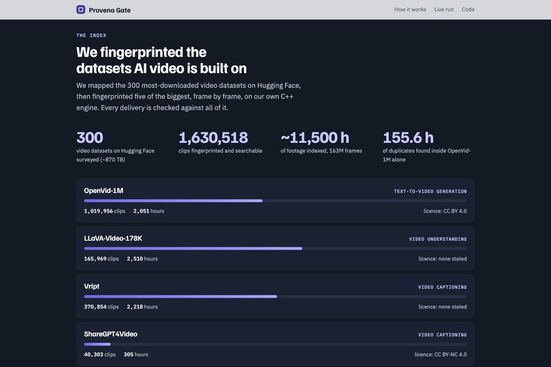551x367 pixels.
Task: Click the LLaVA-Video-178K progress bar
Action: [275, 248]
